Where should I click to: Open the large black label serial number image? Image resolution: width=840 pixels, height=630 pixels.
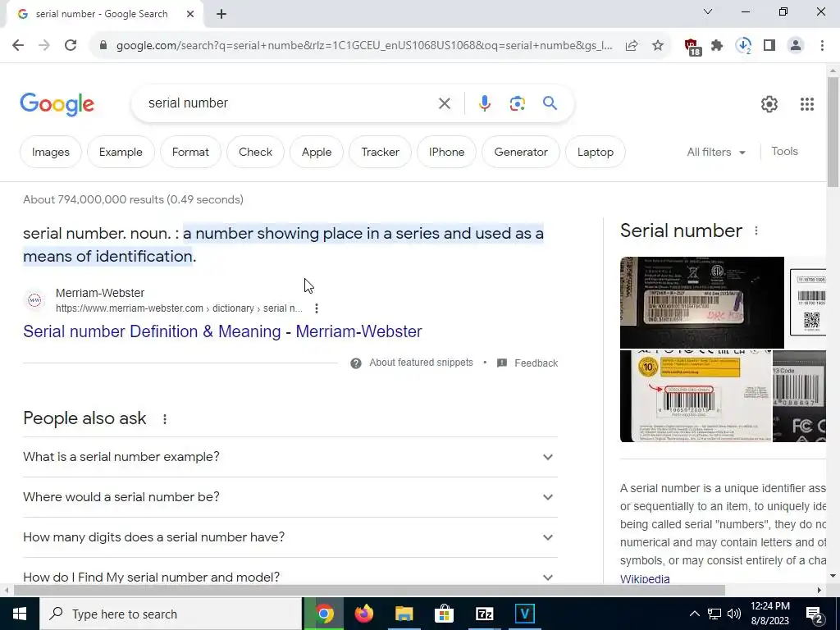702,303
